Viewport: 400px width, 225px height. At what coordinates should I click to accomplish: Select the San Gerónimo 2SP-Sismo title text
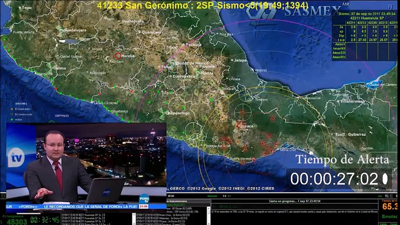coord(203,5)
